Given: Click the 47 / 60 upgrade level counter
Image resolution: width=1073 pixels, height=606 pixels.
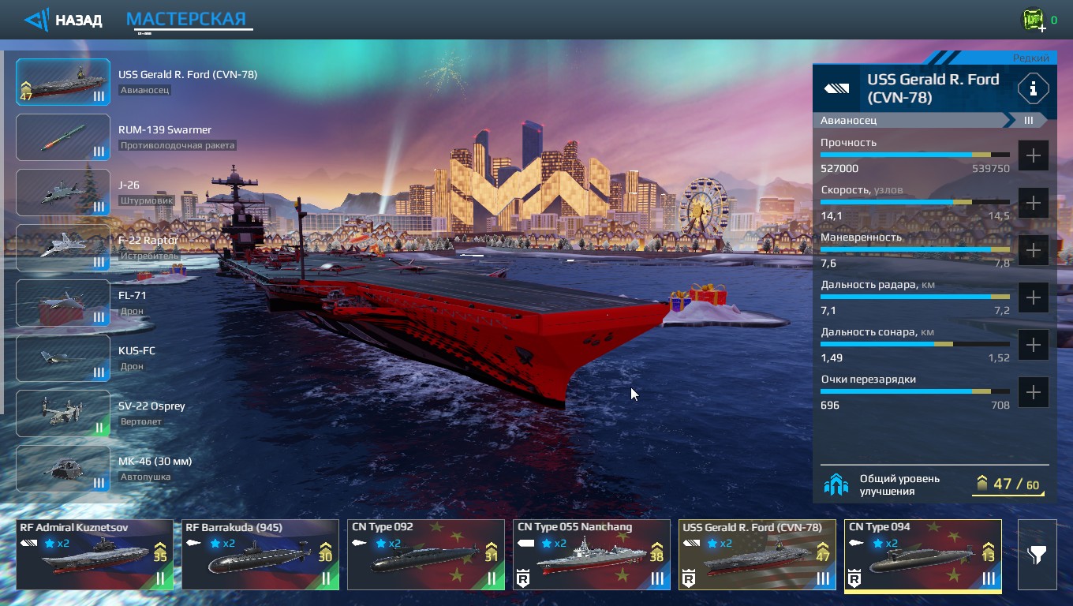Looking at the screenshot, I should [x=1010, y=484].
